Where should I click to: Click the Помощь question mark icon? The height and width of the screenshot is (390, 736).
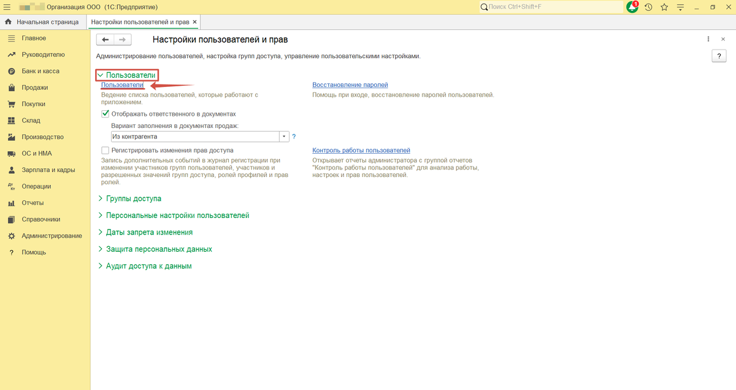pyautogui.click(x=11, y=252)
